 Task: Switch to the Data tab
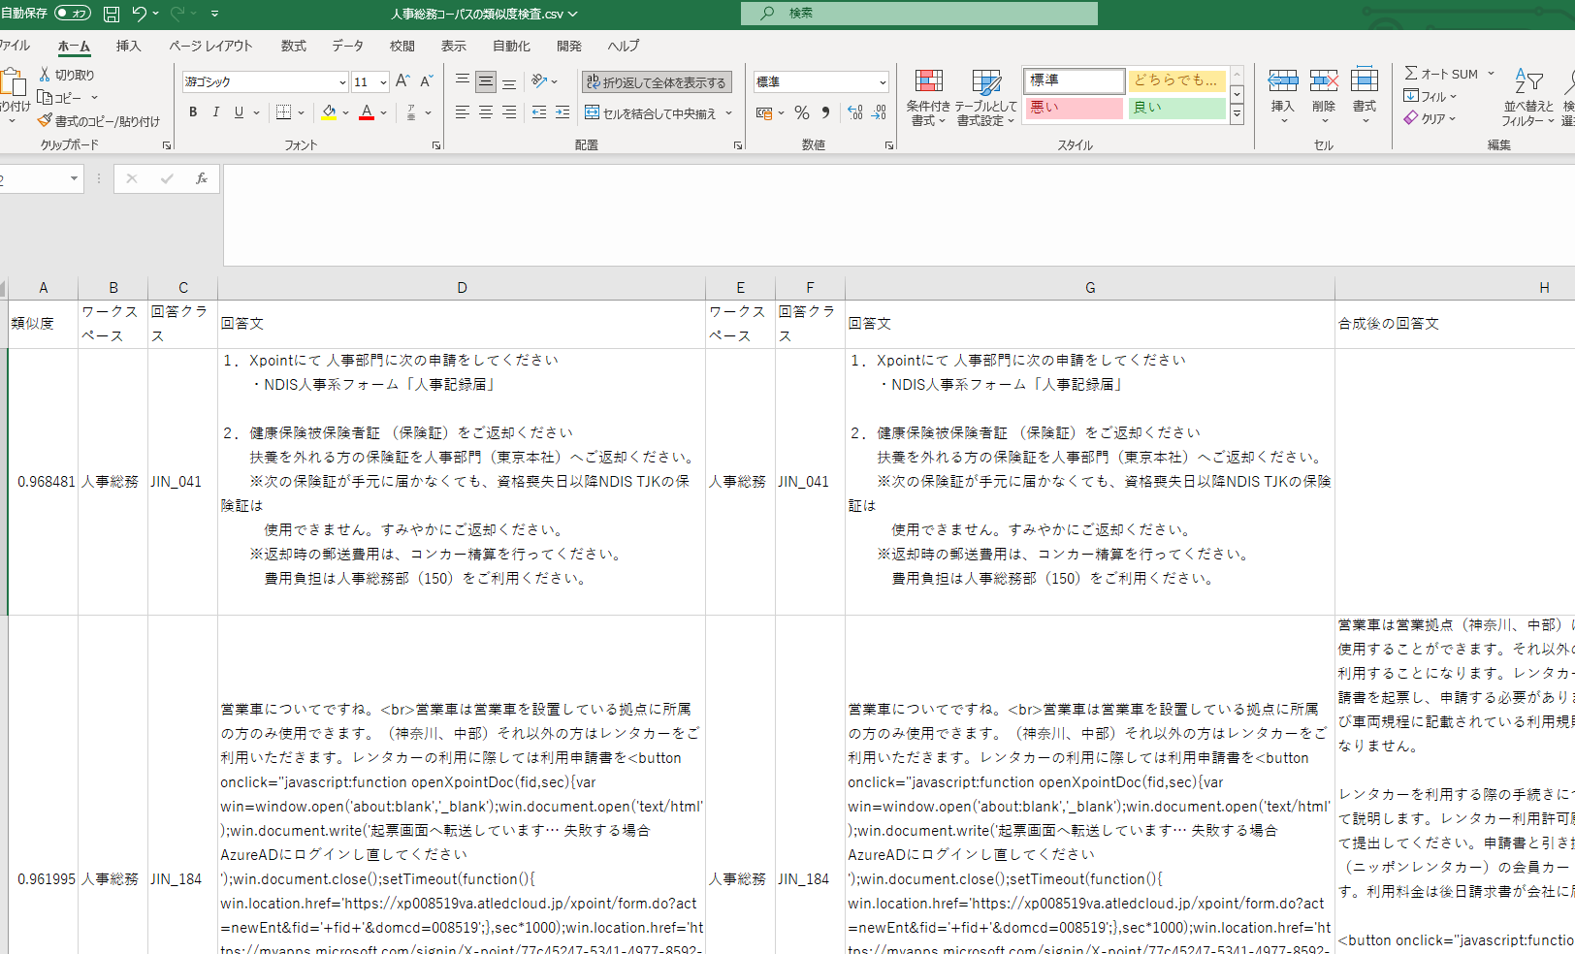(347, 46)
